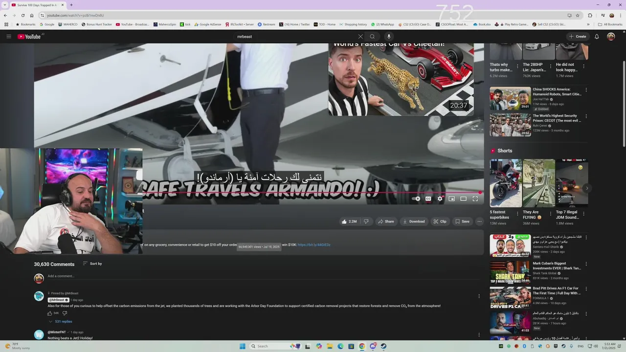Click the YouTube search magnifier button
Screen dimensions: 626x352
coord(372,37)
